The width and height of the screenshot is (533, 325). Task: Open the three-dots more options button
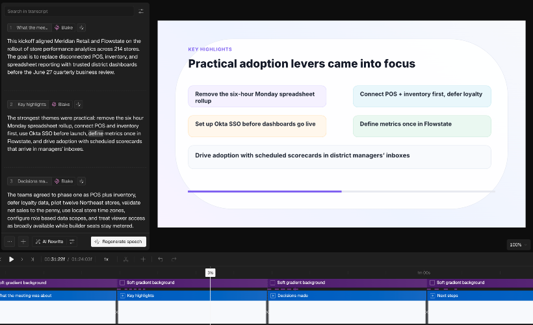tap(10, 242)
